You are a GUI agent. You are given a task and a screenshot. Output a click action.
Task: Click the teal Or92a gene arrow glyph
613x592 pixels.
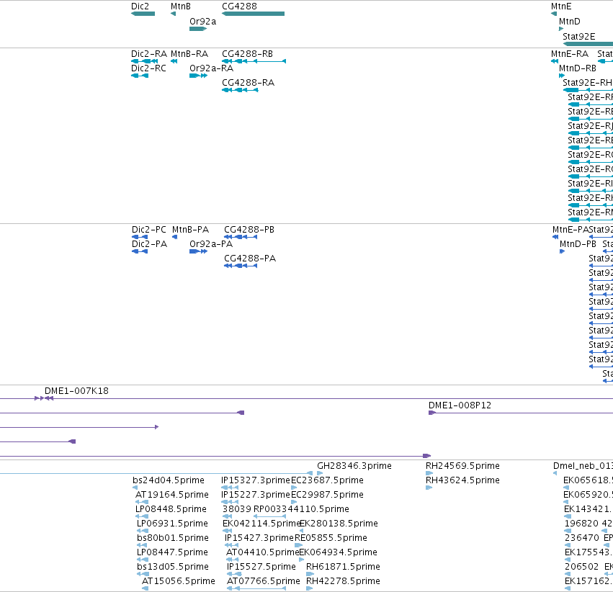click(x=198, y=29)
